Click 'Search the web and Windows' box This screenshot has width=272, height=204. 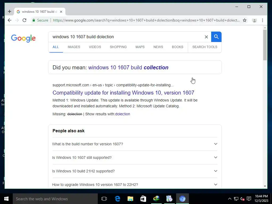(x=55, y=199)
